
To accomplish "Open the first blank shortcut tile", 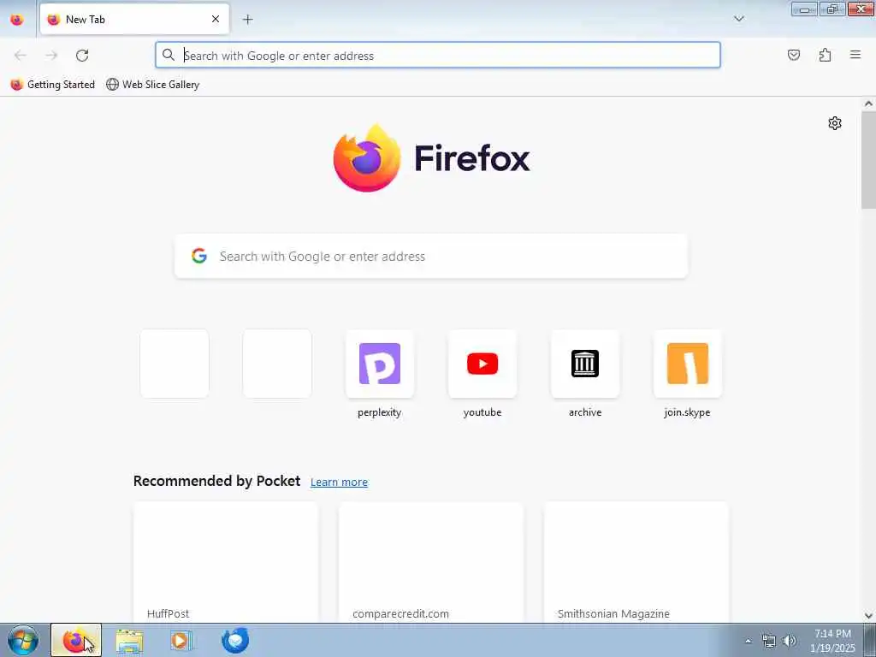I will tap(175, 364).
